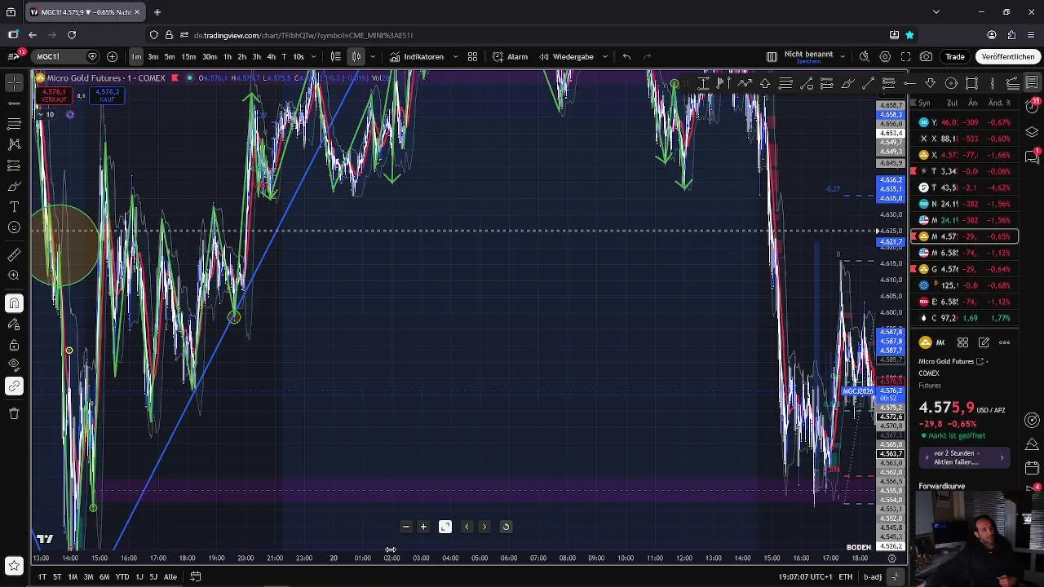Click the Veröffentlichen button

1008,57
